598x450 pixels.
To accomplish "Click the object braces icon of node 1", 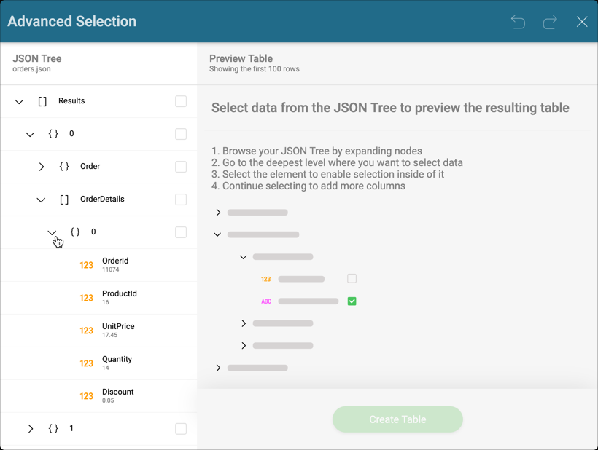I will click(53, 429).
